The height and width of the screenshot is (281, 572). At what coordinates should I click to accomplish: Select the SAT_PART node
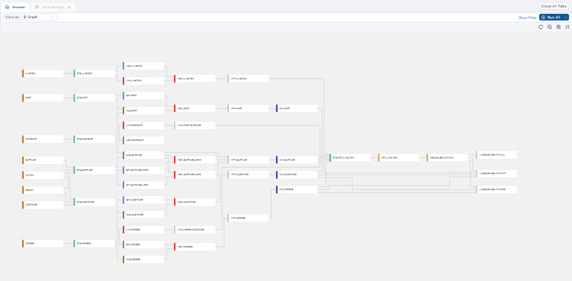[x=143, y=95]
